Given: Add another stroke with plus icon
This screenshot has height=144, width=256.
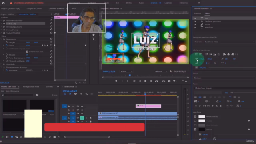Looking at the screenshot, I should (249, 121).
